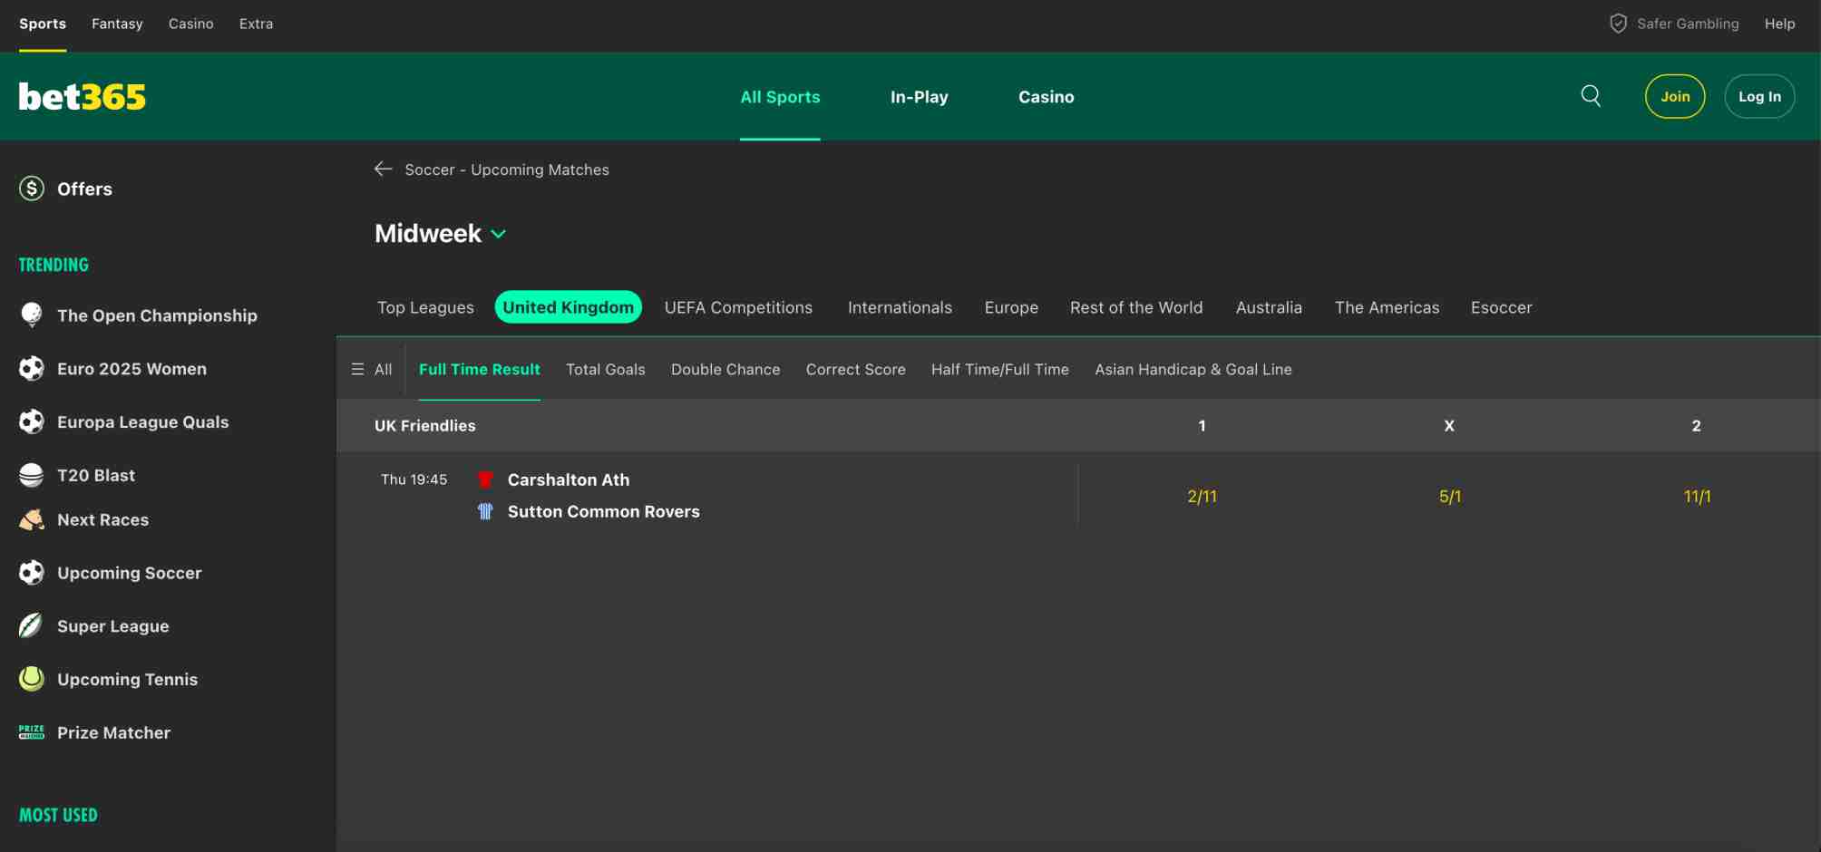The height and width of the screenshot is (852, 1821).
Task: Switch to the Half Time/Full Time market tab
Action: [x=1000, y=369]
